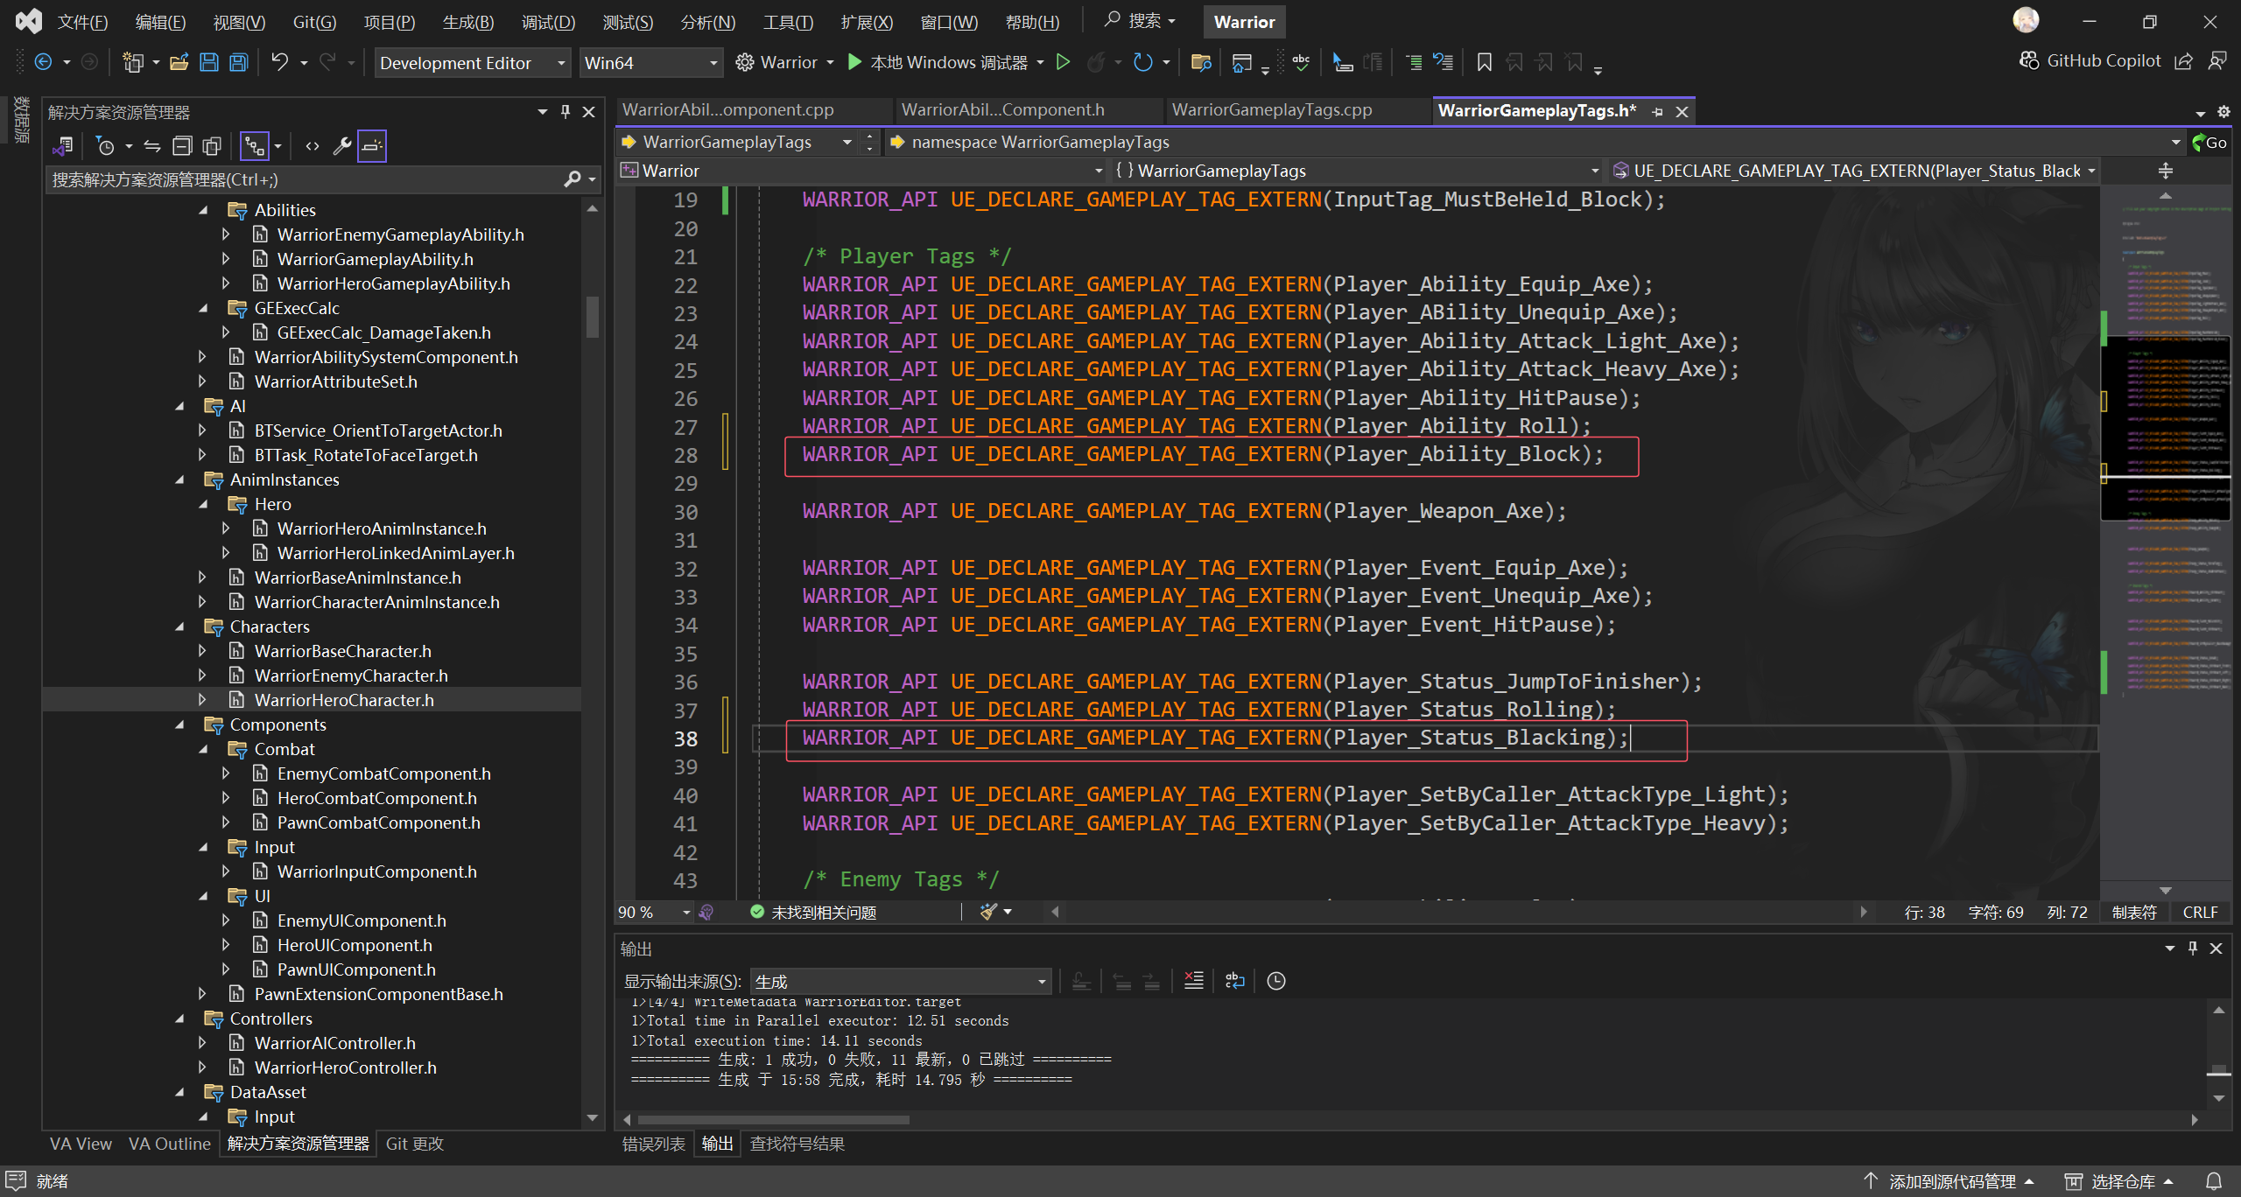Toggle word wrap in the Output panel
This screenshot has height=1197, width=2241.
point(1234,981)
